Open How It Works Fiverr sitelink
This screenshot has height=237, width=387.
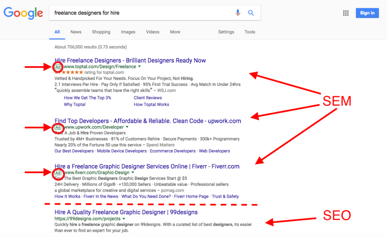tap(67, 196)
